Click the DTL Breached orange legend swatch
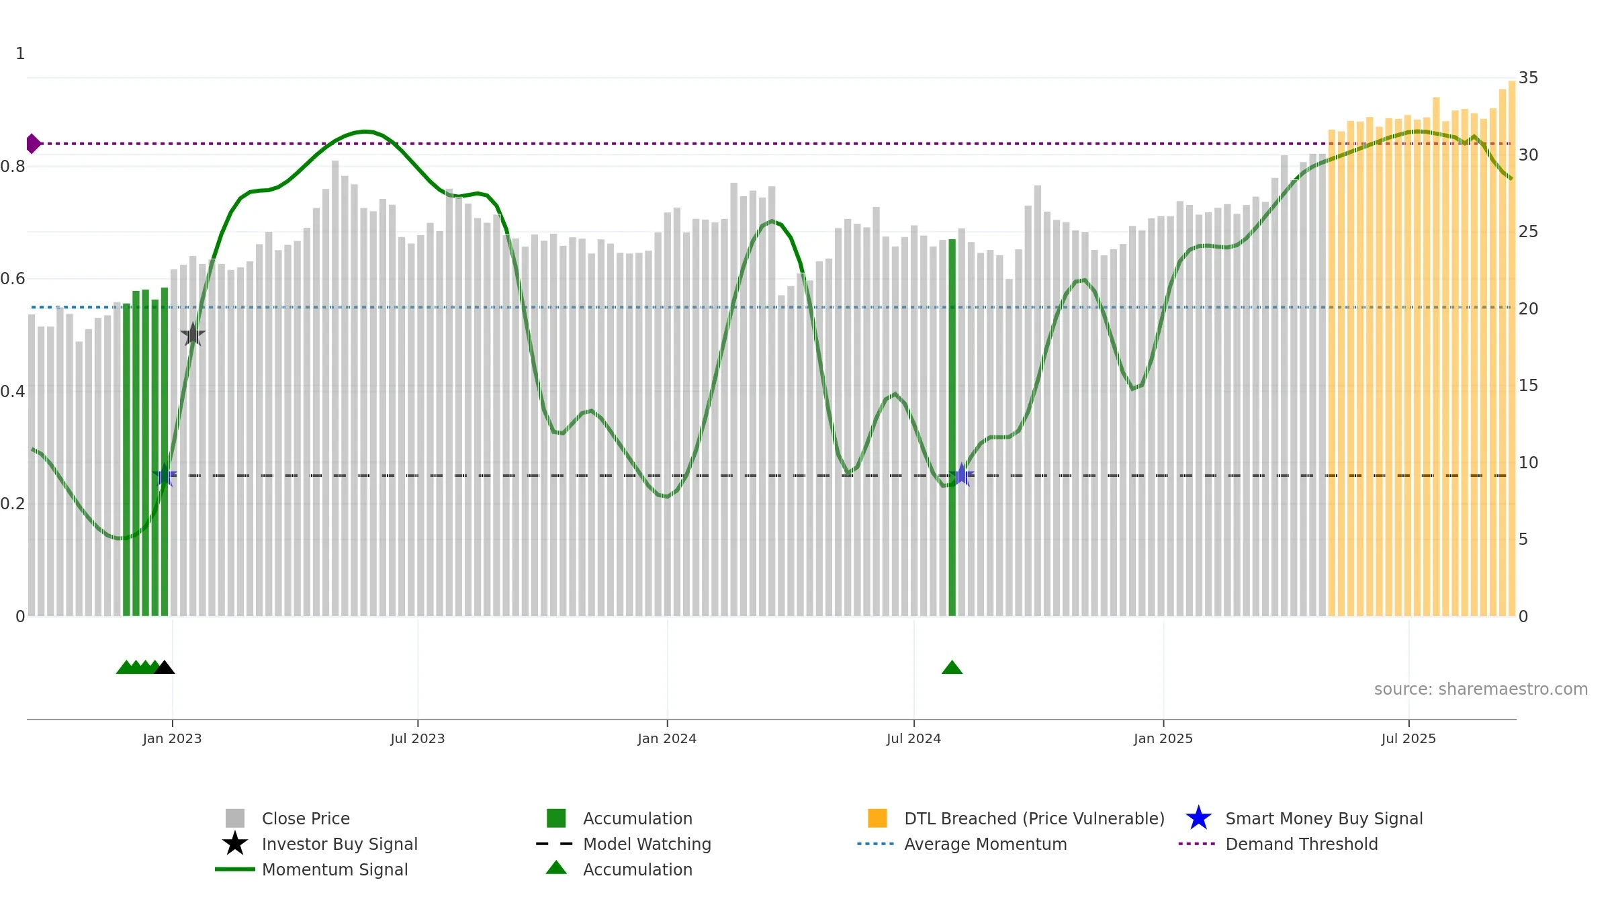The height and width of the screenshot is (907, 1612). (x=877, y=818)
